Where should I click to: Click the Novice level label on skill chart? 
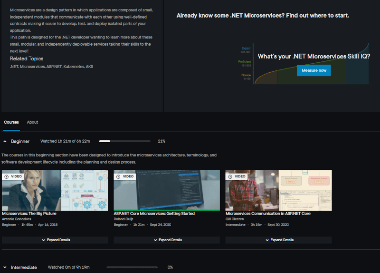[x=246, y=75]
